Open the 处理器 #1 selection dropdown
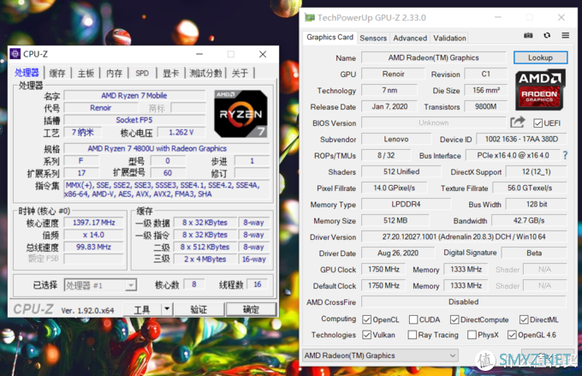582x376 pixels. pyautogui.click(x=100, y=285)
